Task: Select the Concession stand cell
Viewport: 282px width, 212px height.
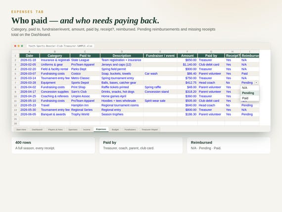Action: 160,92
